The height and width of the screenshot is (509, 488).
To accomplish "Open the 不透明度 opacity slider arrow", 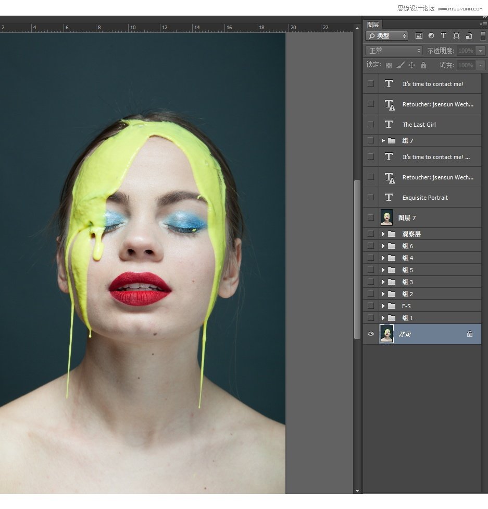I will coord(480,51).
